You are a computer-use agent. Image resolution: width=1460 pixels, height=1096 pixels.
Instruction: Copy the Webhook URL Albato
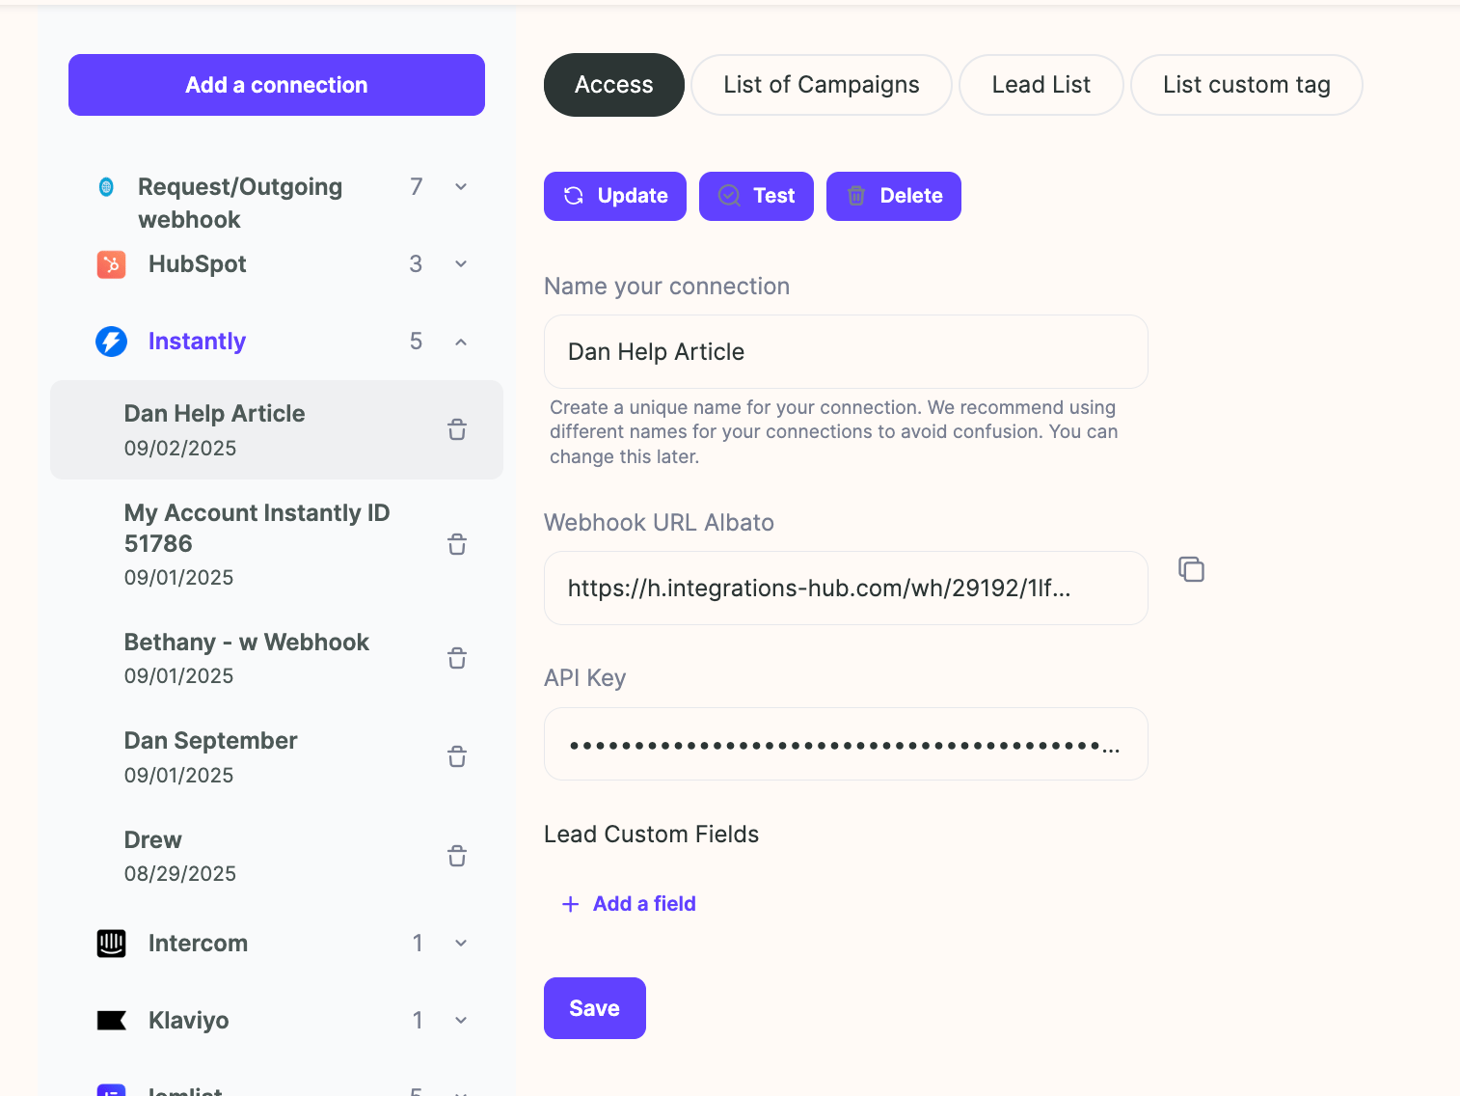point(1192,569)
